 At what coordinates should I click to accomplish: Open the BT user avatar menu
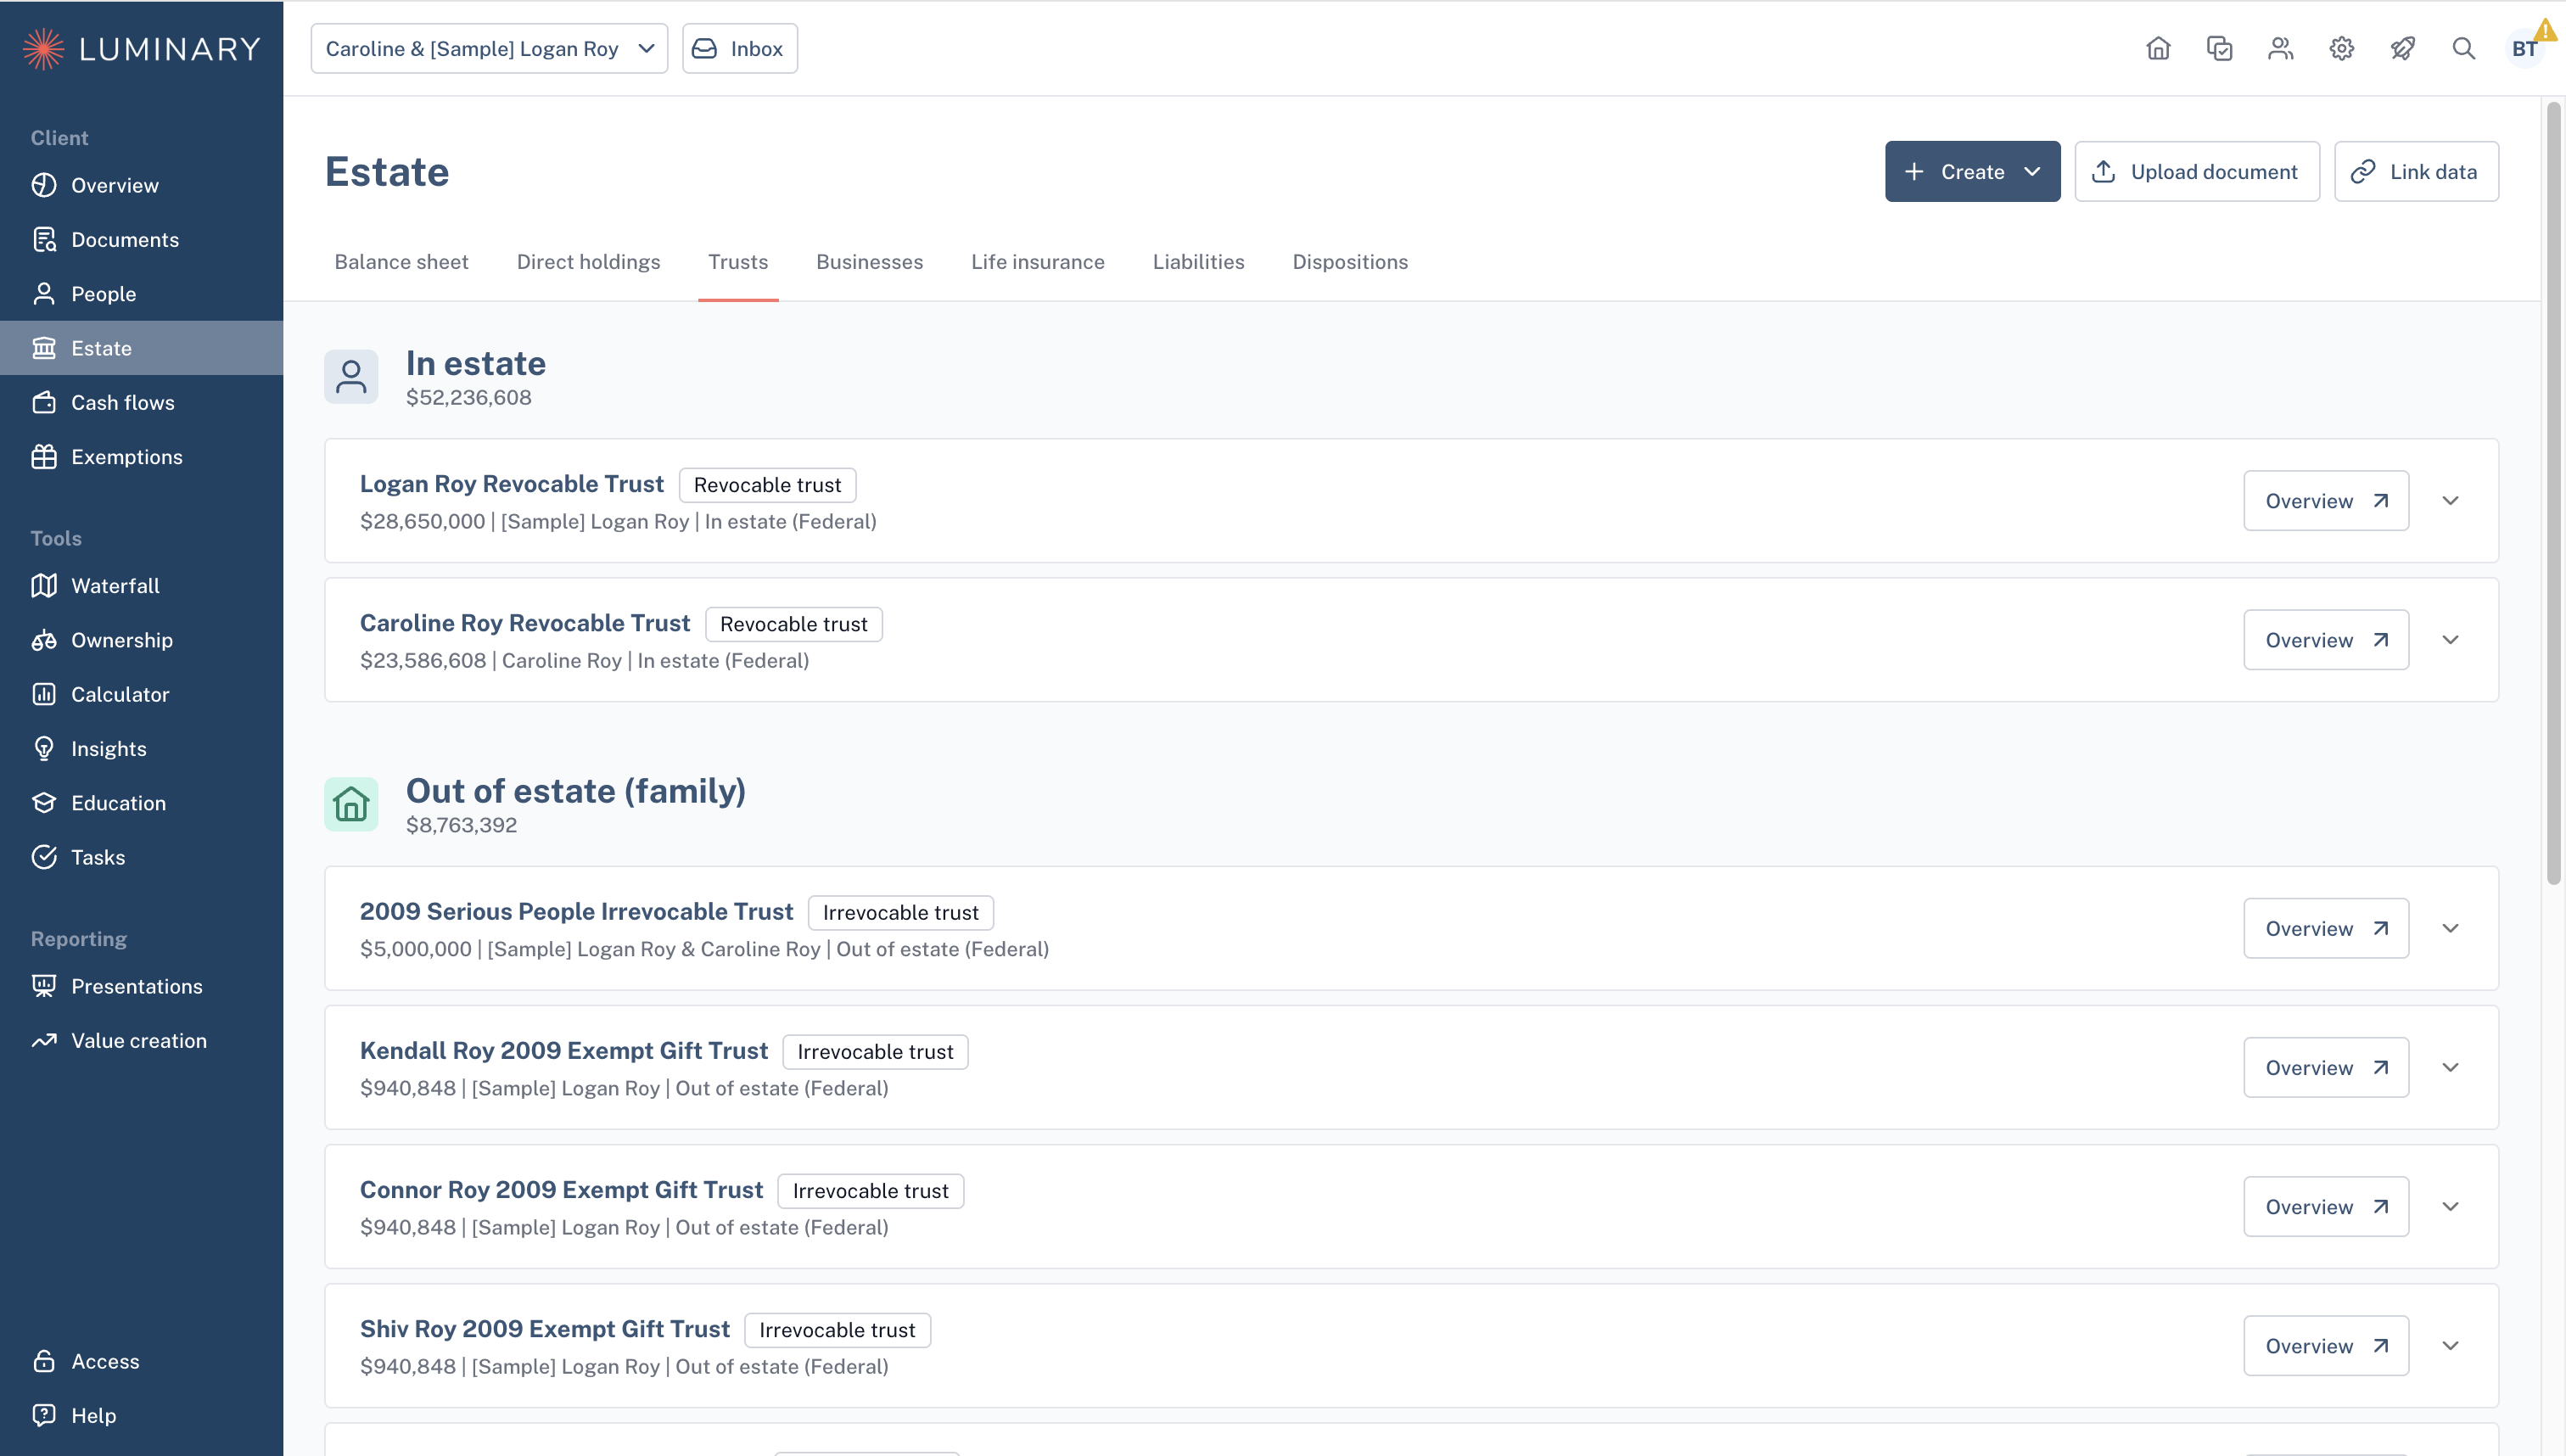pyautogui.click(x=2525, y=48)
